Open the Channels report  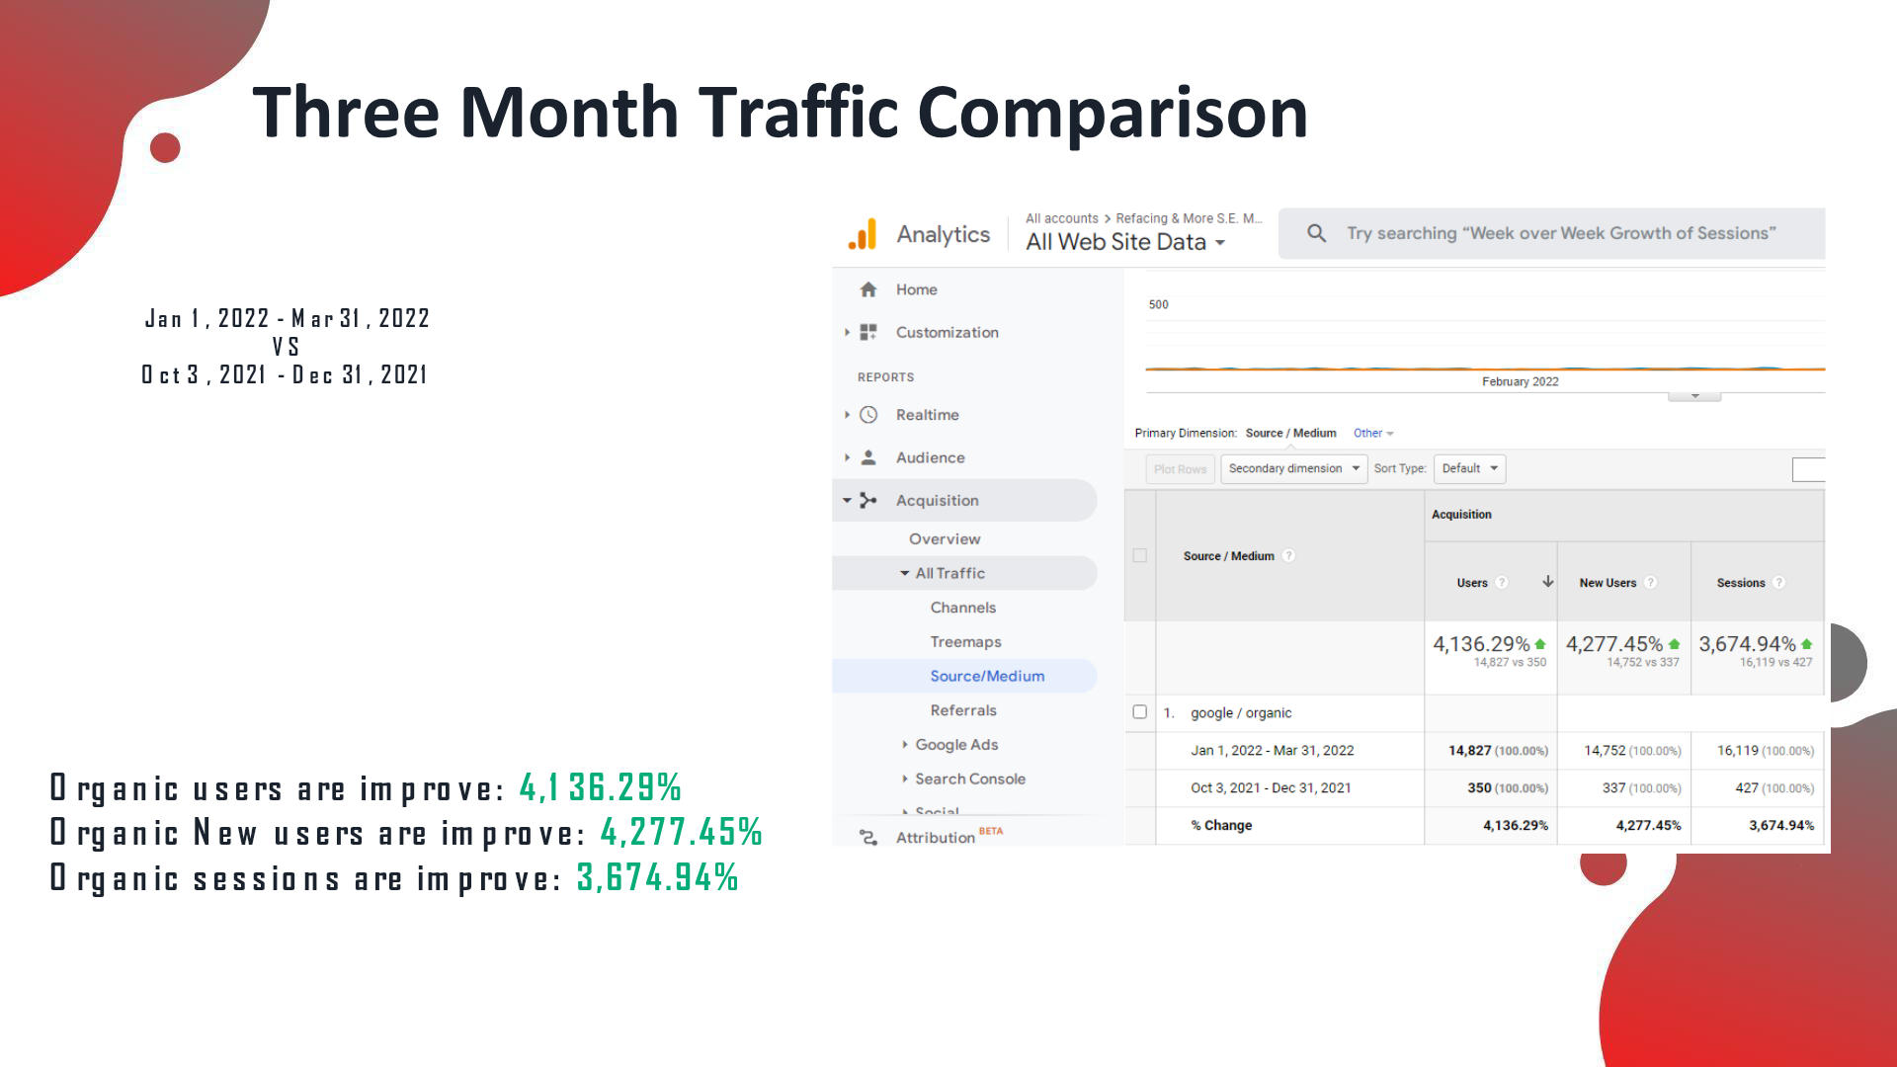point(962,608)
